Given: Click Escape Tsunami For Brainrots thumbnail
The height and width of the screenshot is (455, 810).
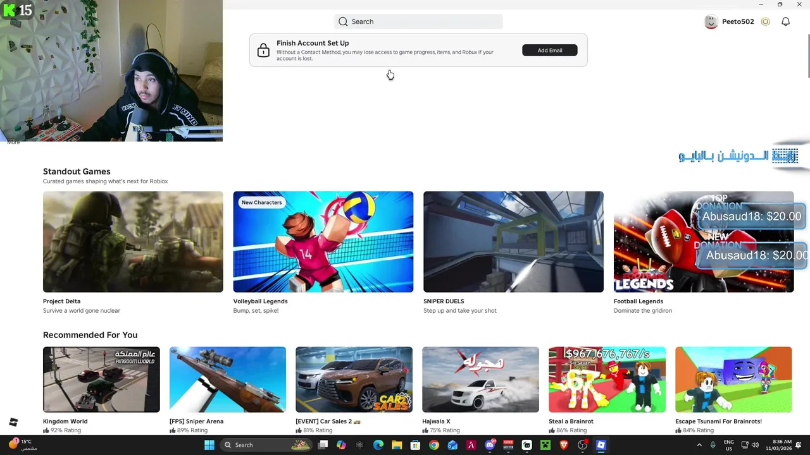Looking at the screenshot, I should coord(733,379).
